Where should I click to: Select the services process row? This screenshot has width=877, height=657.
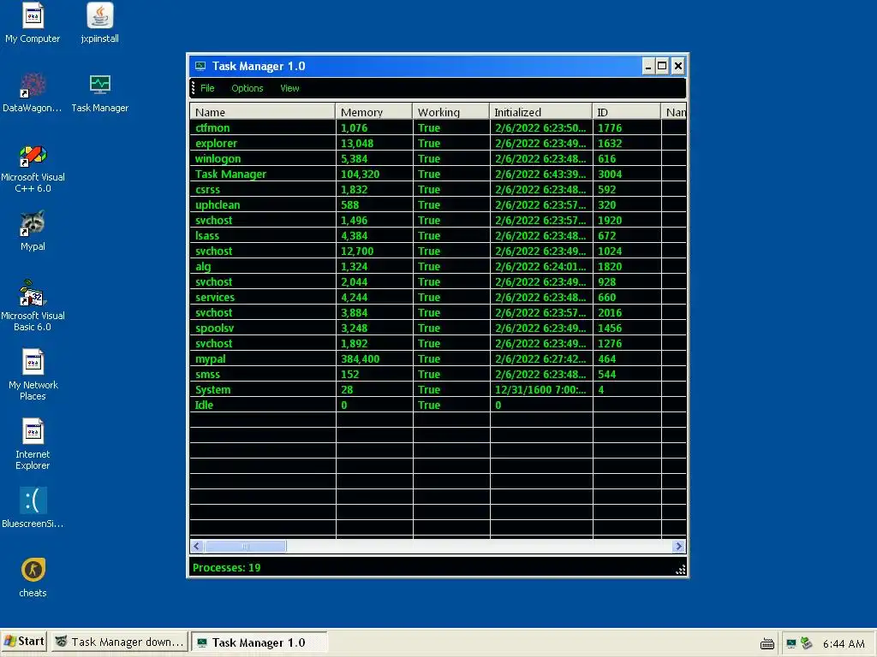[438, 297]
